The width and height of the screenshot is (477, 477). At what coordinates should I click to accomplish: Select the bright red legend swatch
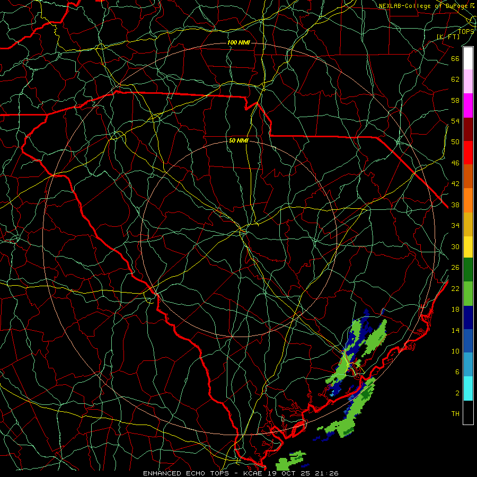point(468,153)
